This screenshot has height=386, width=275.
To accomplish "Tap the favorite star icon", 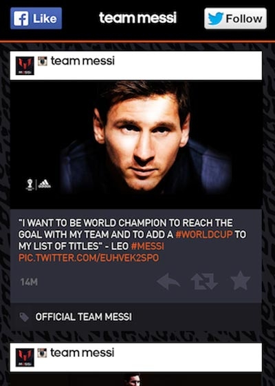I will [x=241, y=281].
